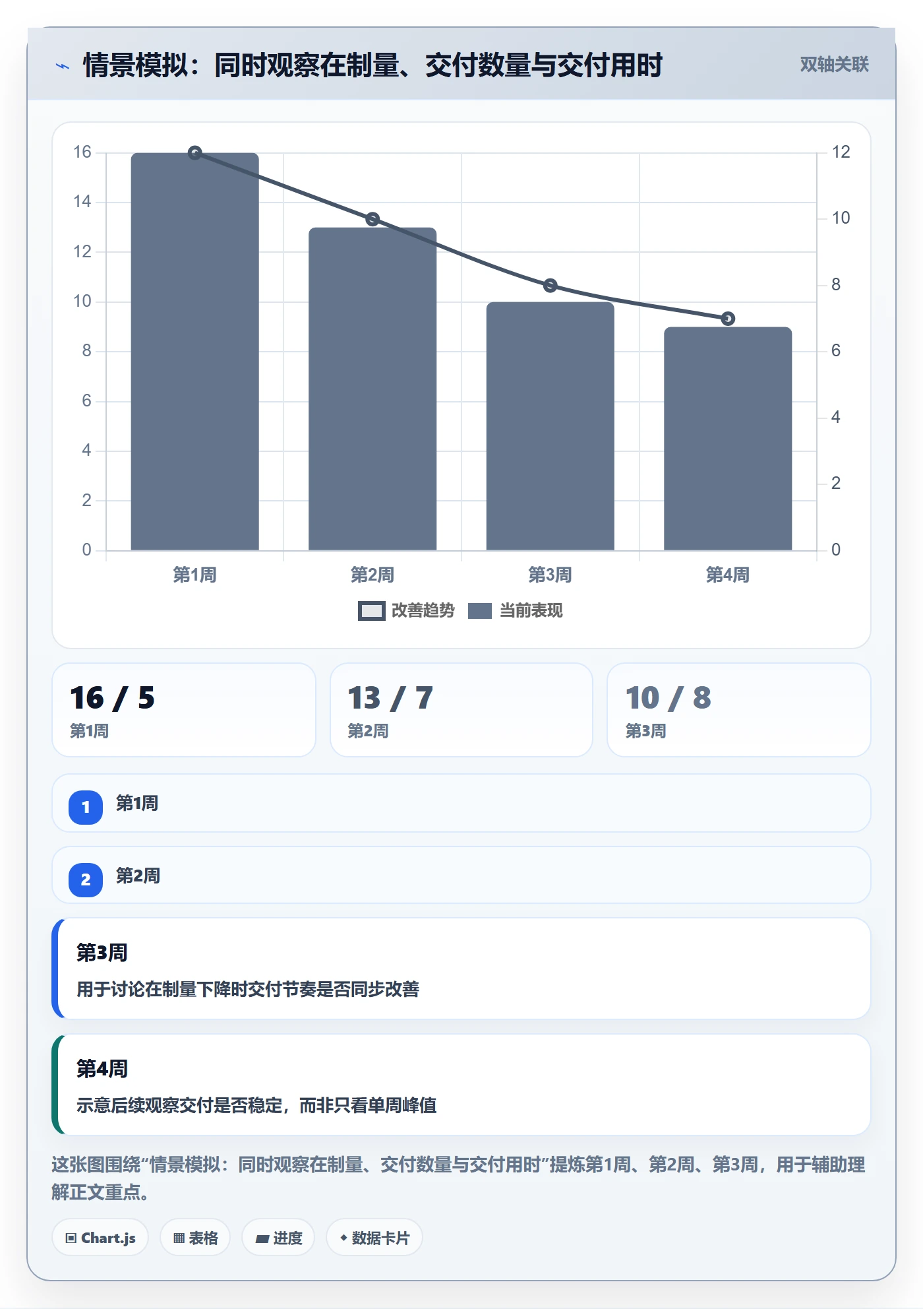
Task: Click the footer summary paragraph starting 这张图围绕
Action: click(458, 1178)
